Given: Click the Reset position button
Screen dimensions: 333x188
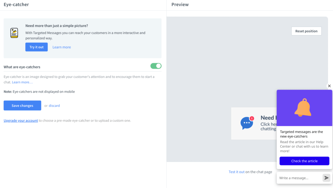Looking at the screenshot, I should (306, 31).
